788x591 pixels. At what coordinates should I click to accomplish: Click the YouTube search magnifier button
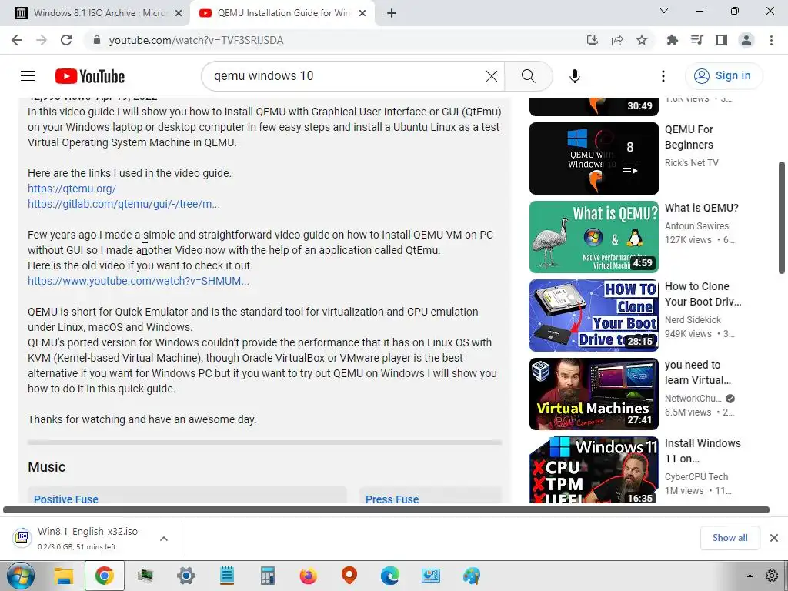(528, 76)
